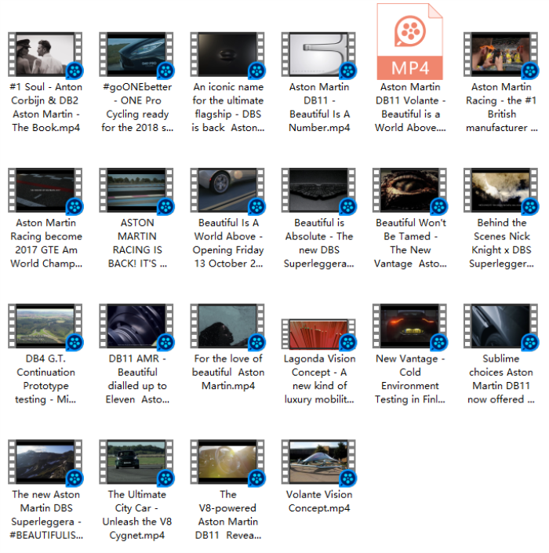Click file name 'Aston Martin DB11 Volante - Beautiful is a World Above'

coord(410,107)
